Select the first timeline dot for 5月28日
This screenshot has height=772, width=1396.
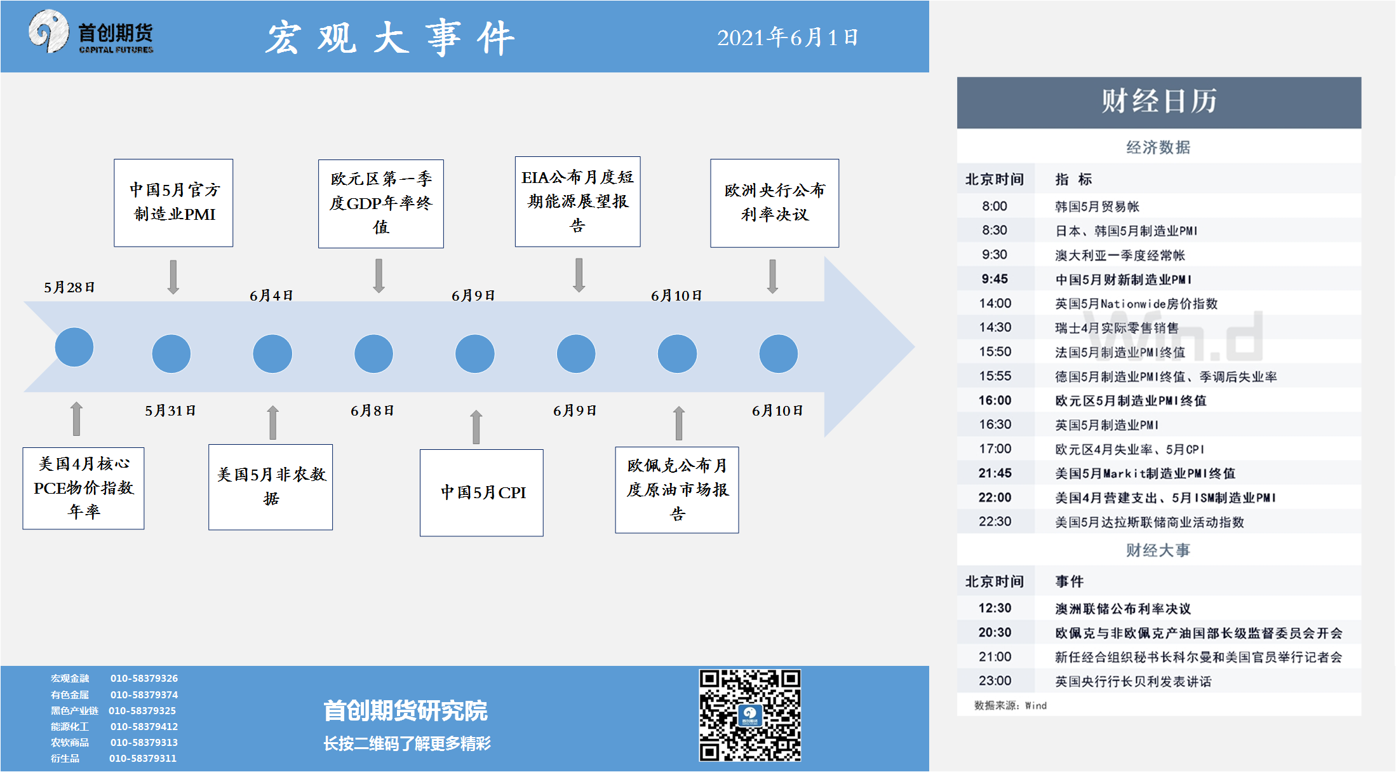coord(74,347)
